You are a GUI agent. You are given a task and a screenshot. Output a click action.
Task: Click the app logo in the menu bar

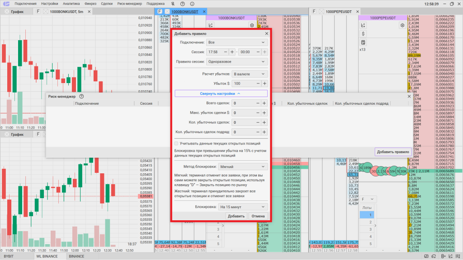pyautogui.click(x=6, y=4)
